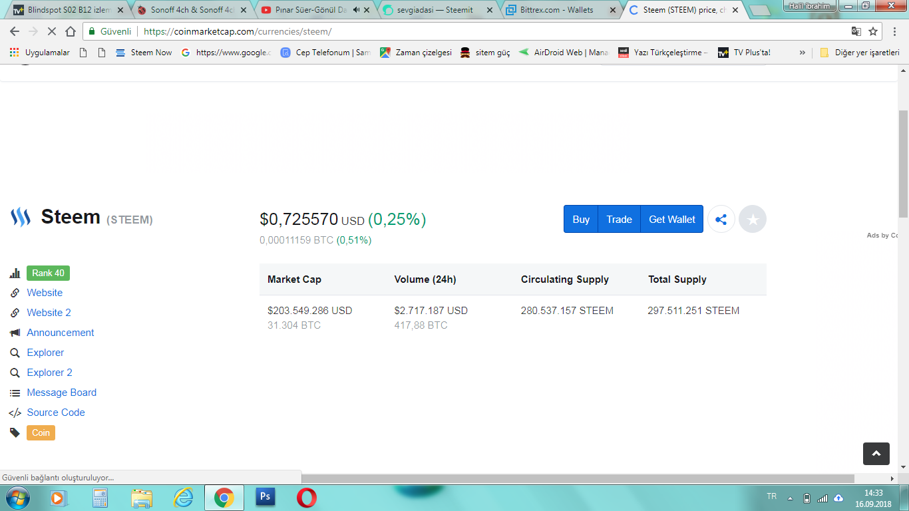Click the browser forward arrow

(33, 31)
